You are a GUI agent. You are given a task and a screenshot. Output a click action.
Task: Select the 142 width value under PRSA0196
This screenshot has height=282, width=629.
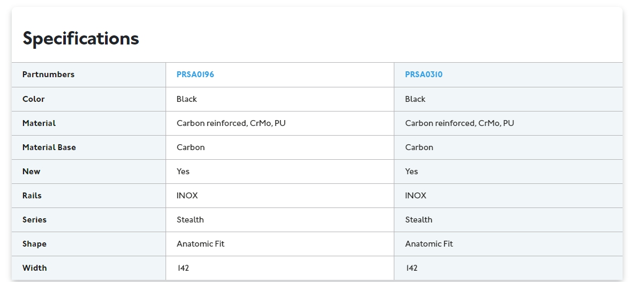[x=183, y=268]
